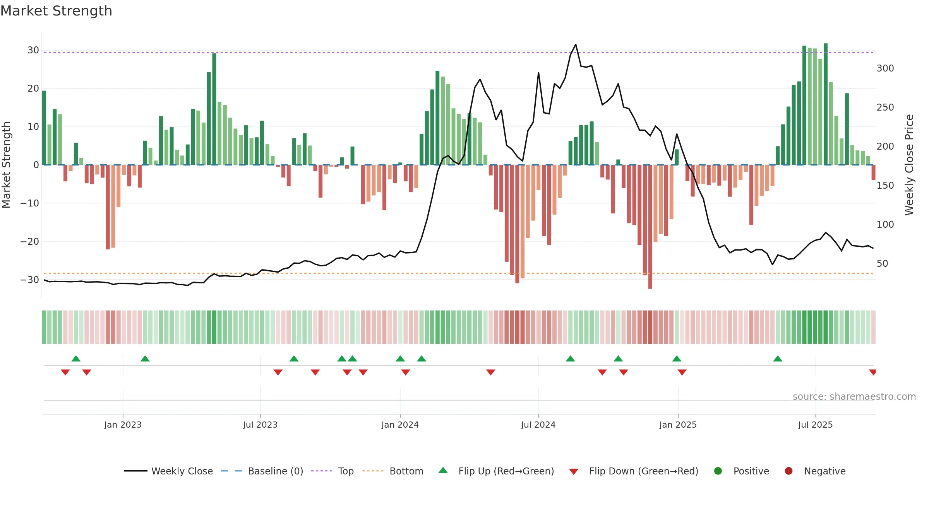The width and height of the screenshot is (929, 522).
Task: Click the vertical Market Strength axis title
Action: coord(6,165)
